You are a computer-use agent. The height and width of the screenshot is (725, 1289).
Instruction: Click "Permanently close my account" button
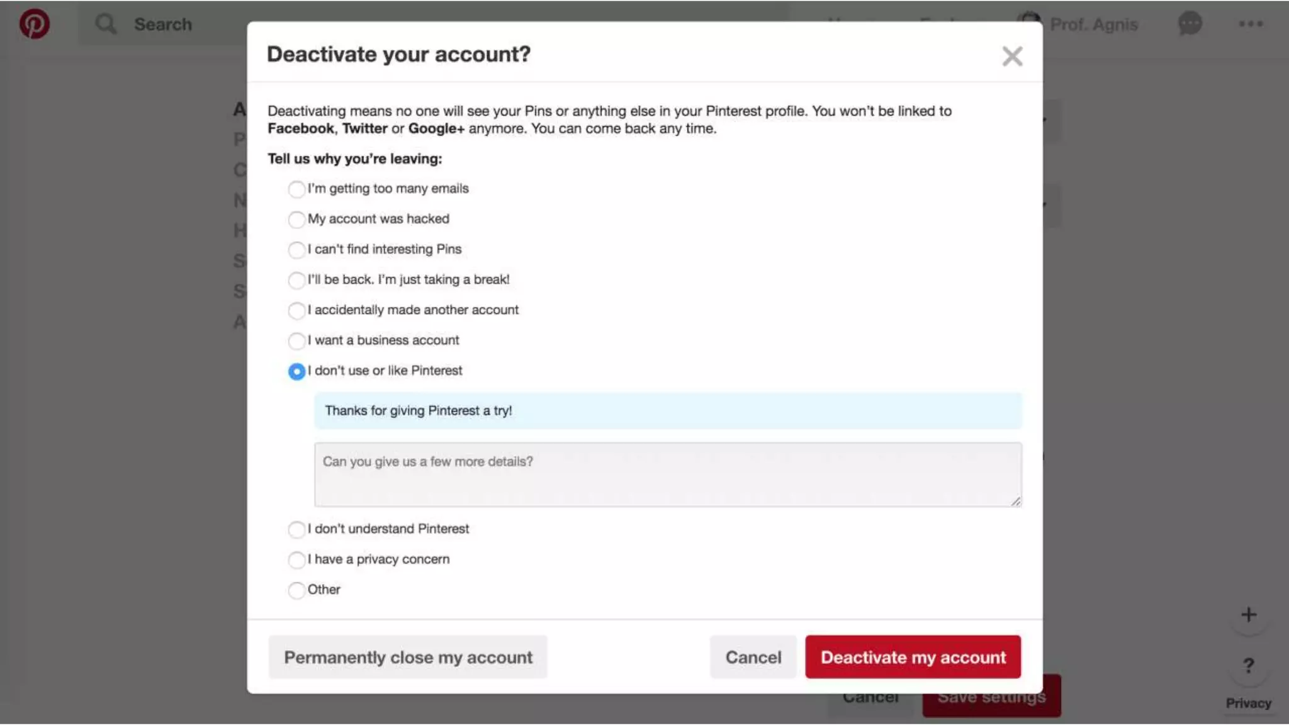408,657
